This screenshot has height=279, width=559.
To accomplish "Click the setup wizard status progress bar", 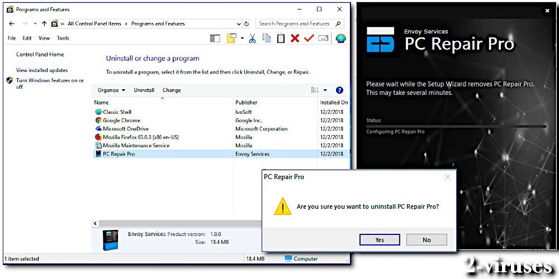I will click(456, 126).
